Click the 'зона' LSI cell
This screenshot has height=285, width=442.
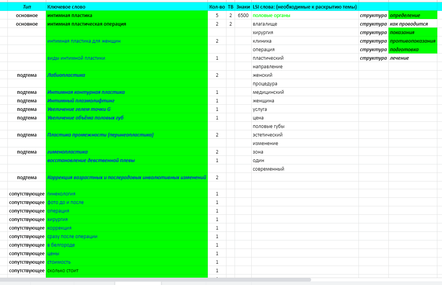point(305,152)
